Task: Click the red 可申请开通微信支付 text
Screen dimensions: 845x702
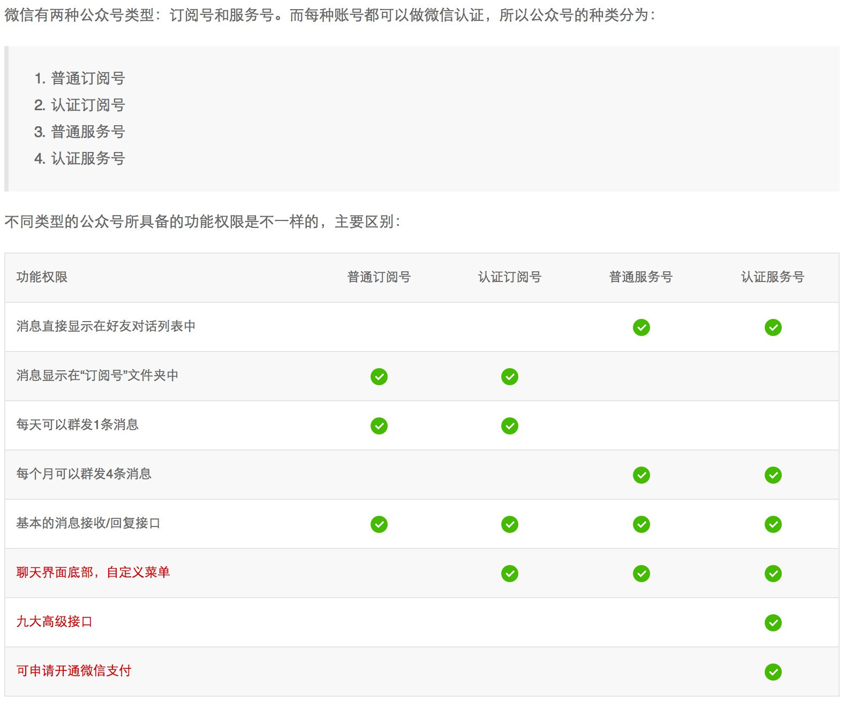Action: coord(74,671)
